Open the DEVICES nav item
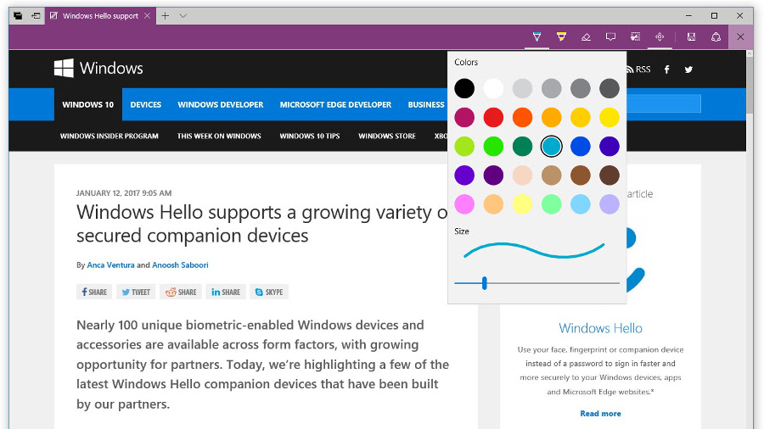This screenshot has height=429, width=764. (x=146, y=104)
